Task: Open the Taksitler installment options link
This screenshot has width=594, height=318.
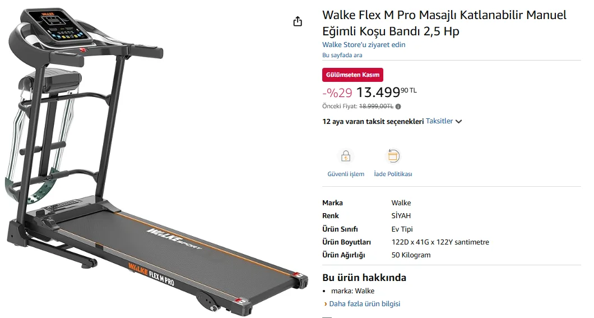Action: coord(439,121)
